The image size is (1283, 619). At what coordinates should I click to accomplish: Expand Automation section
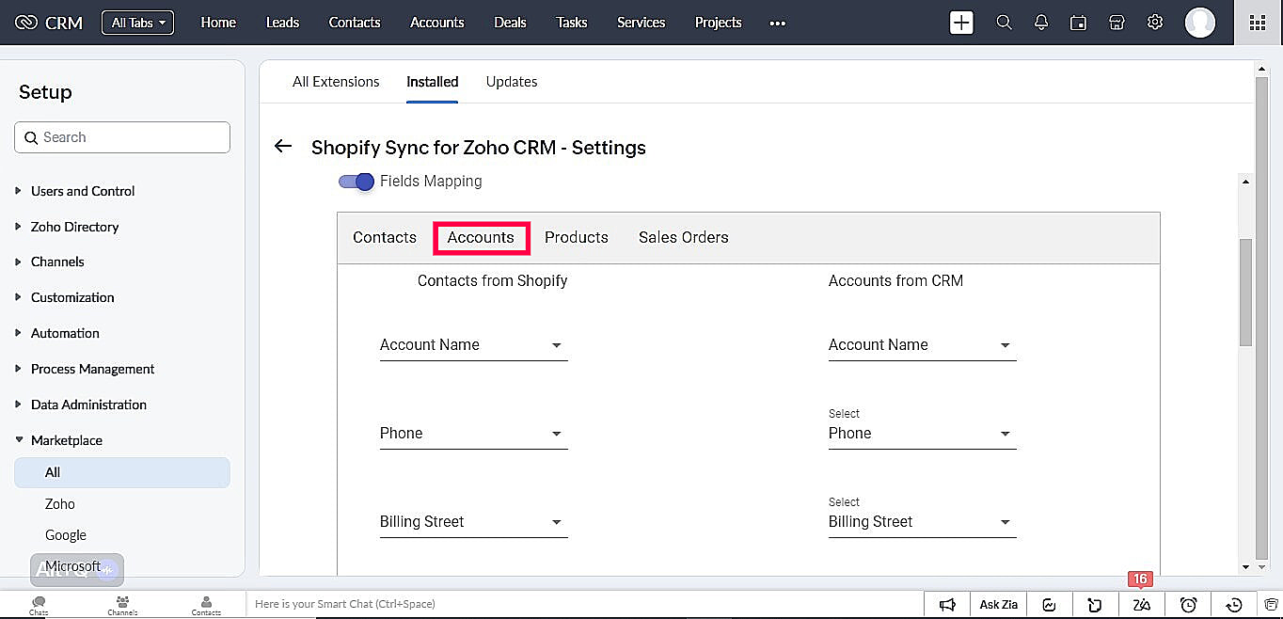tap(65, 333)
